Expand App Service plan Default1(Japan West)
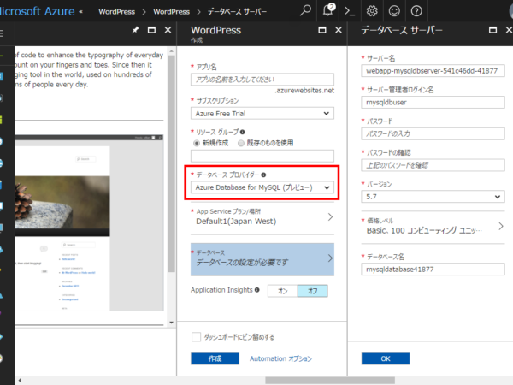Image resolution: width=513 pixels, height=385 pixels. tap(262, 216)
